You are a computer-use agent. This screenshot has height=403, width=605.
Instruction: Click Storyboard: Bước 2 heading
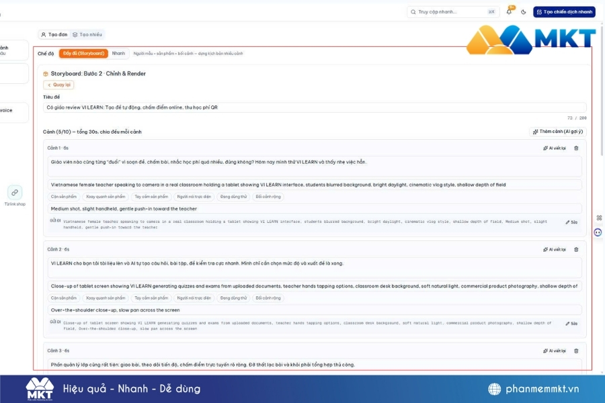pyautogui.click(x=98, y=74)
